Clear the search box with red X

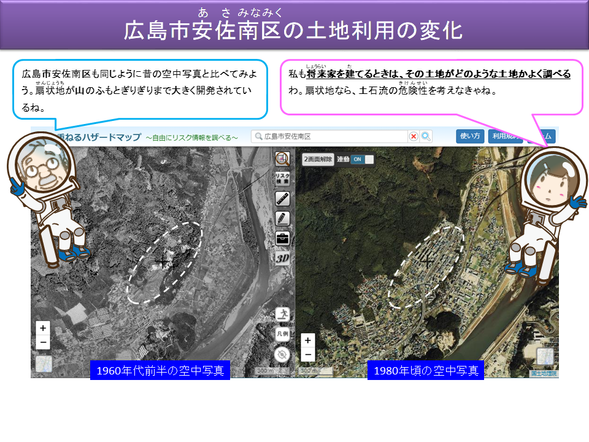(x=414, y=136)
